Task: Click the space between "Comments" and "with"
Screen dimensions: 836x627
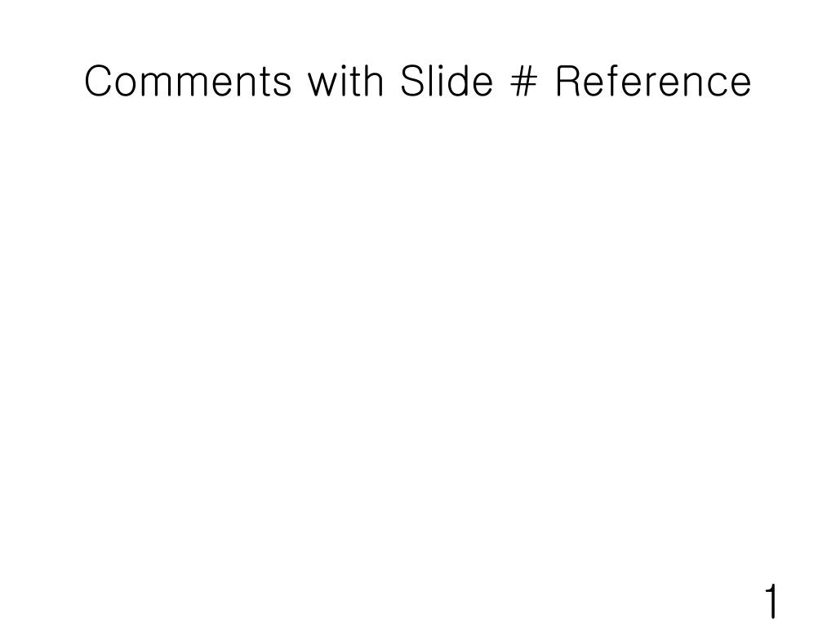Action: coord(300,81)
